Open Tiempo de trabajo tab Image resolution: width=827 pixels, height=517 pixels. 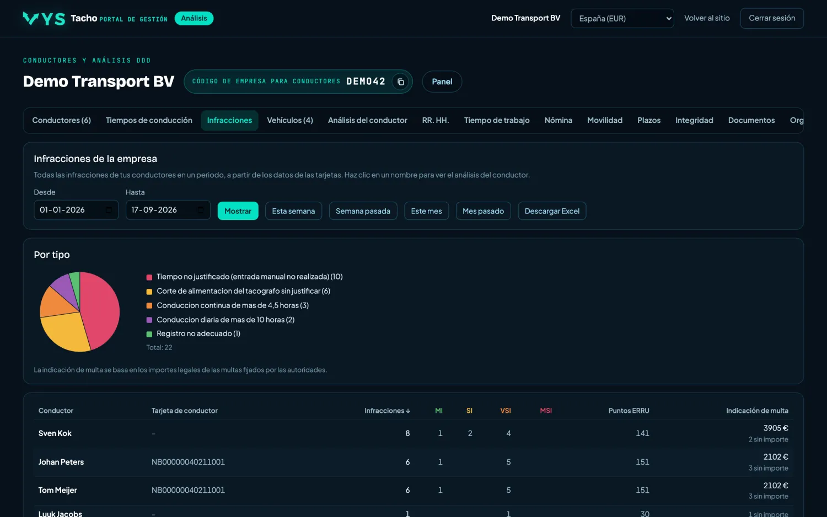pyautogui.click(x=497, y=120)
